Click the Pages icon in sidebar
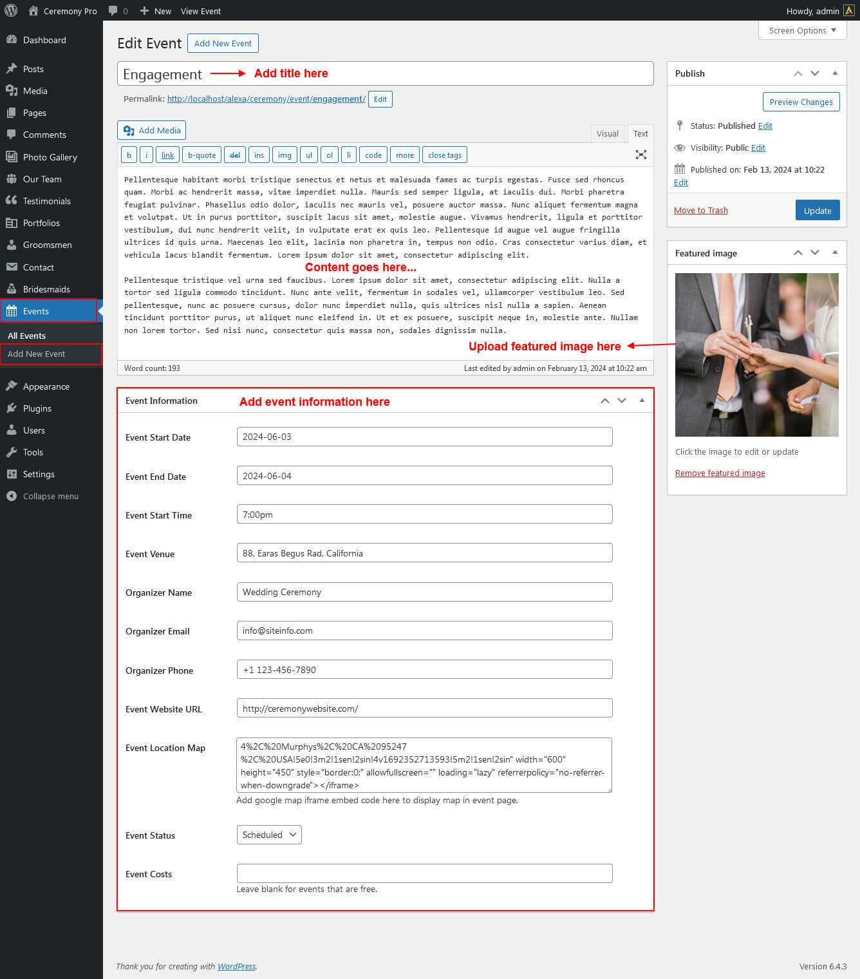Image resolution: width=860 pixels, height=979 pixels. (12, 113)
